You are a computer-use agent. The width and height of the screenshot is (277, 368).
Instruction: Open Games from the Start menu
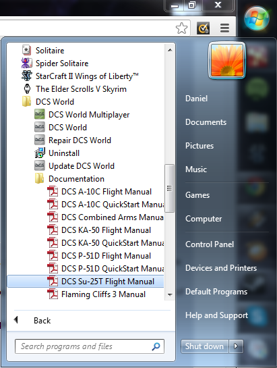pos(197,195)
